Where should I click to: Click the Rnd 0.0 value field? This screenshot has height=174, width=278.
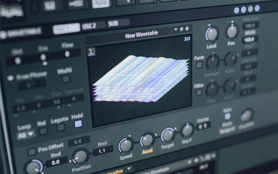pyautogui.click(x=57, y=162)
